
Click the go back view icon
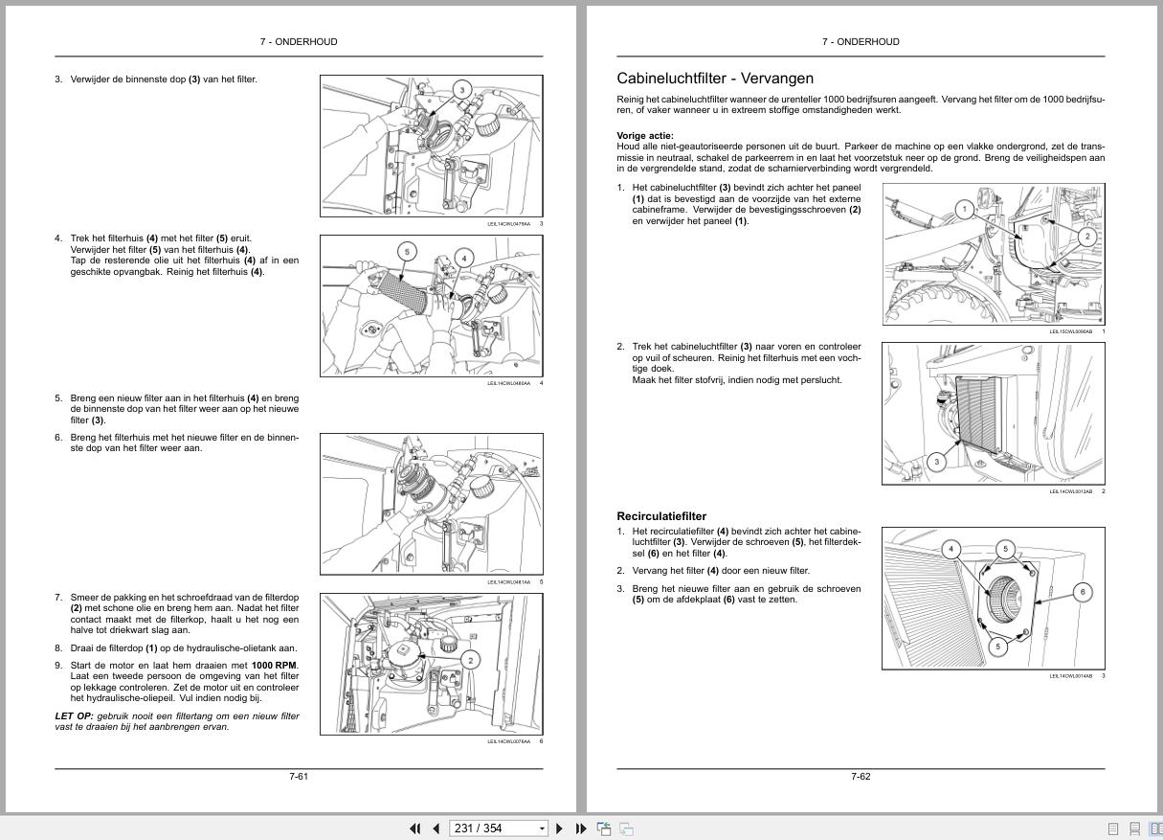pos(604,829)
